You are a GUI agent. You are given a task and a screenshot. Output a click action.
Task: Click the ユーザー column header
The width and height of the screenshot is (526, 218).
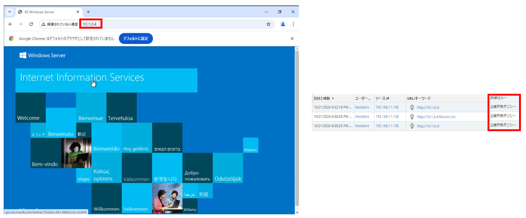tap(363, 98)
